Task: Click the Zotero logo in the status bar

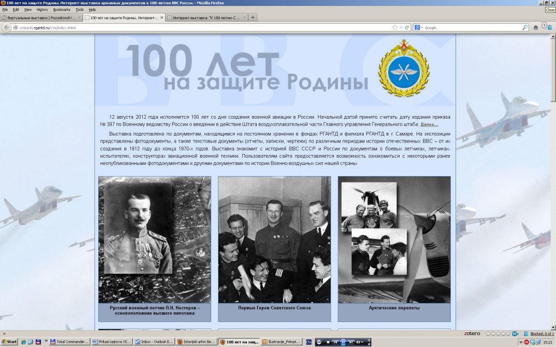Action: pyautogui.click(x=472, y=333)
